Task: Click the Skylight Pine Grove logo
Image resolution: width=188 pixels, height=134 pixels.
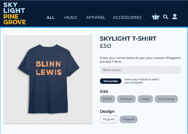Action: pyautogui.click(x=14, y=13)
